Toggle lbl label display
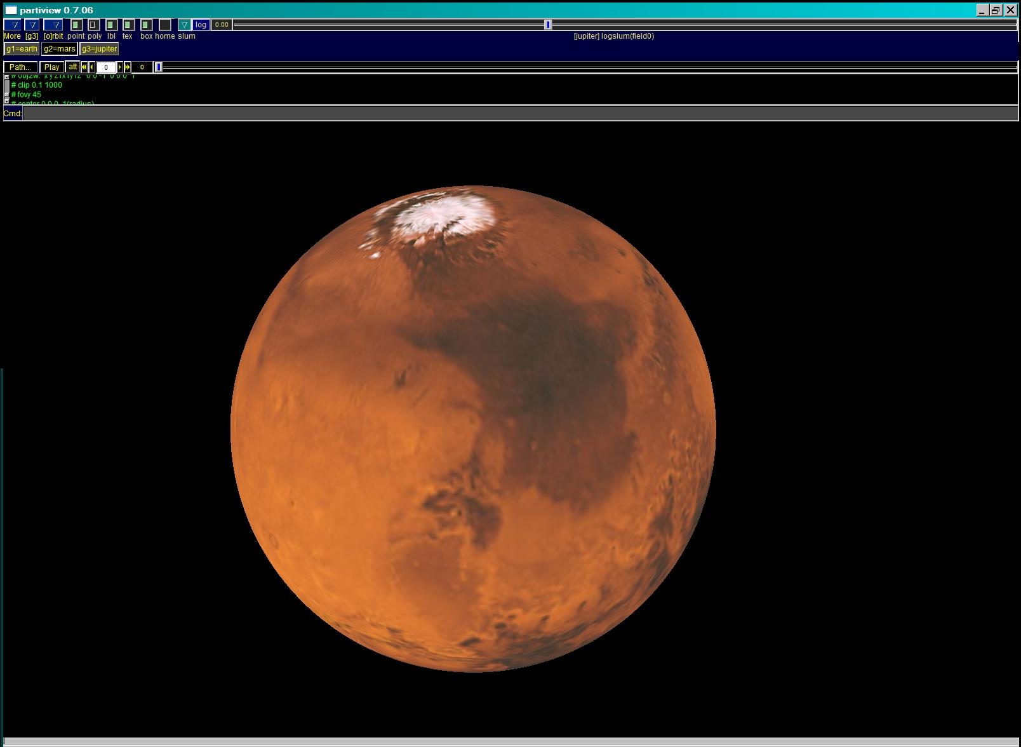 111,25
